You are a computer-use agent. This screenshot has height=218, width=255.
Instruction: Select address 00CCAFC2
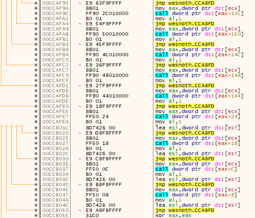click(x=56, y=65)
